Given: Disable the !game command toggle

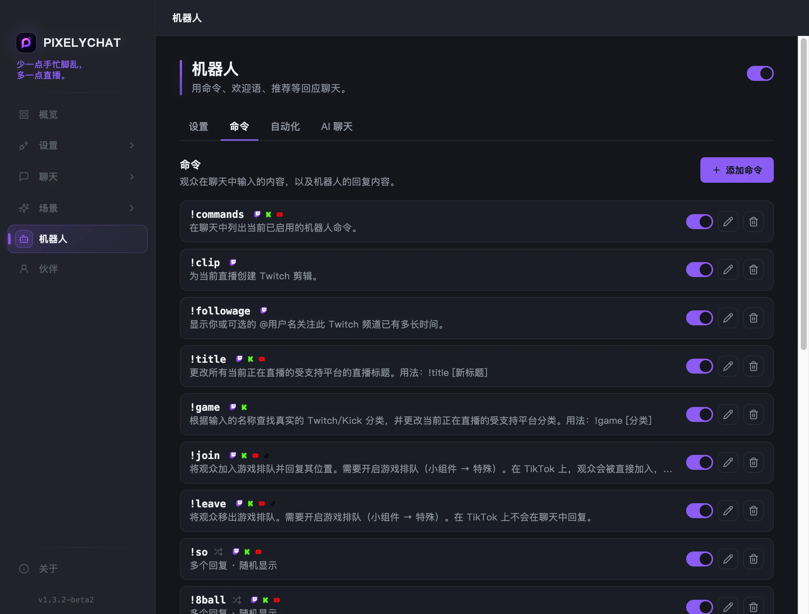Looking at the screenshot, I should tap(699, 414).
